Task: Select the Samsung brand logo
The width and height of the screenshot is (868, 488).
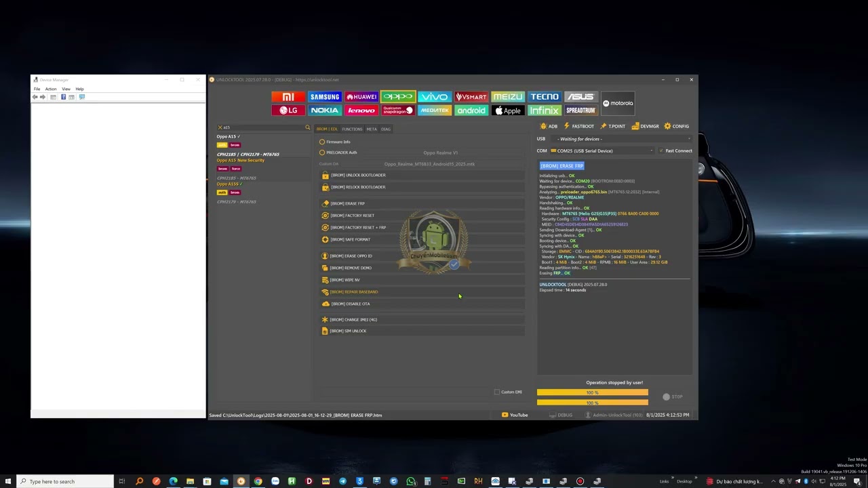Action: [325, 97]
